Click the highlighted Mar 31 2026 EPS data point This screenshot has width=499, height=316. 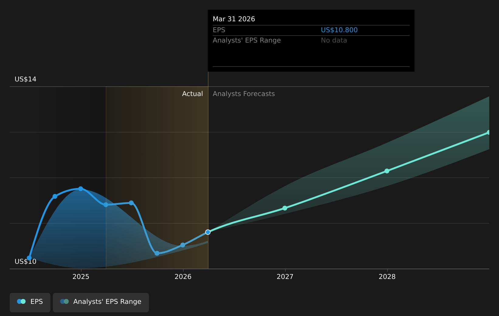coord(208,232)
